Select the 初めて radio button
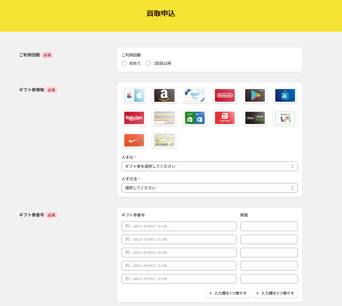 124,63
